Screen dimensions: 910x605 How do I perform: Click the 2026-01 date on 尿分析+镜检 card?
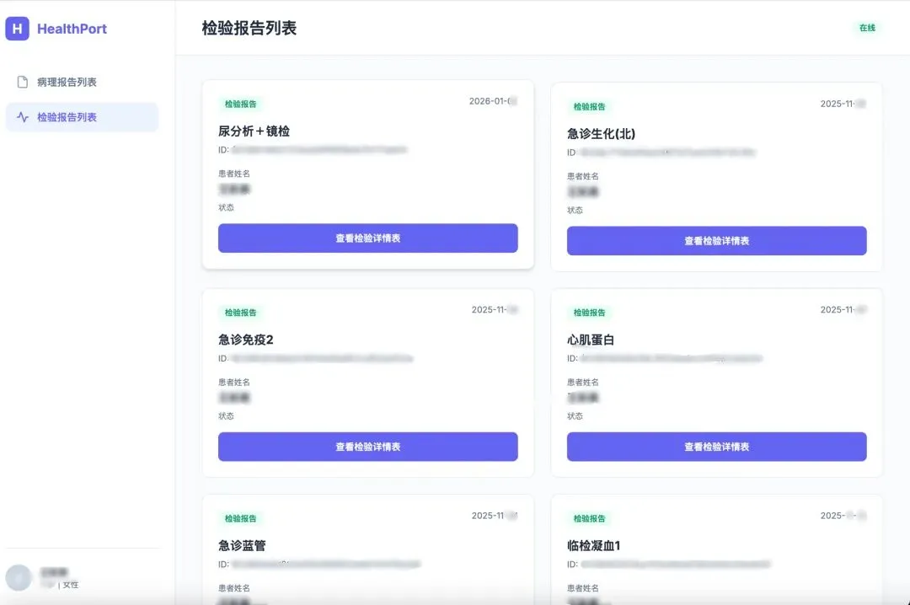click(x=493, y=101)
